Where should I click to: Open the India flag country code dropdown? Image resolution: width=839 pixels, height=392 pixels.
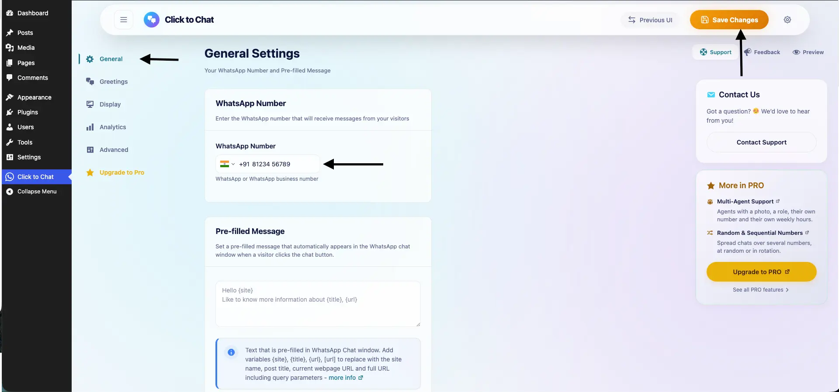tap(227, 164)
